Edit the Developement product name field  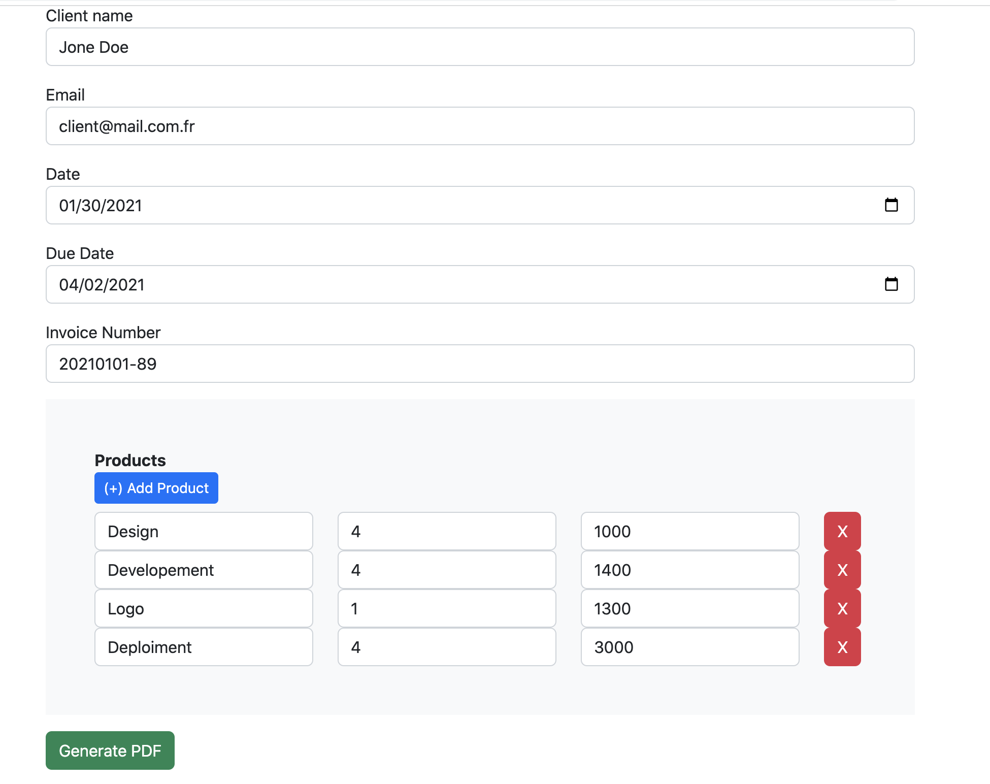pos(204,570)
